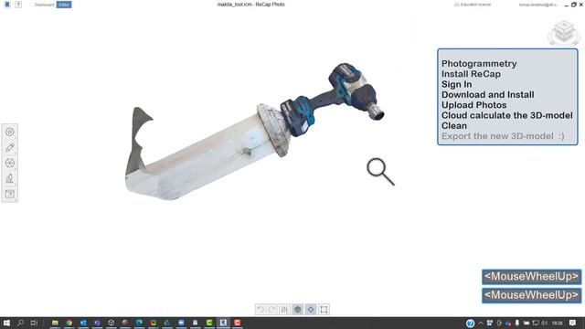
Task: Show hidden system tray icons chevron
Action: 481,323
